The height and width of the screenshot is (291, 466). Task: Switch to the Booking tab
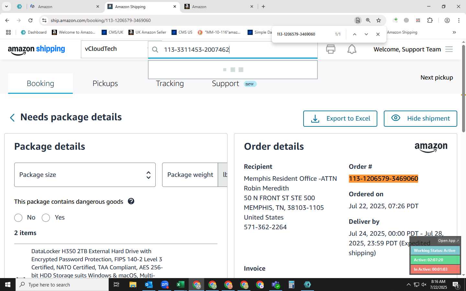[40, 83]
